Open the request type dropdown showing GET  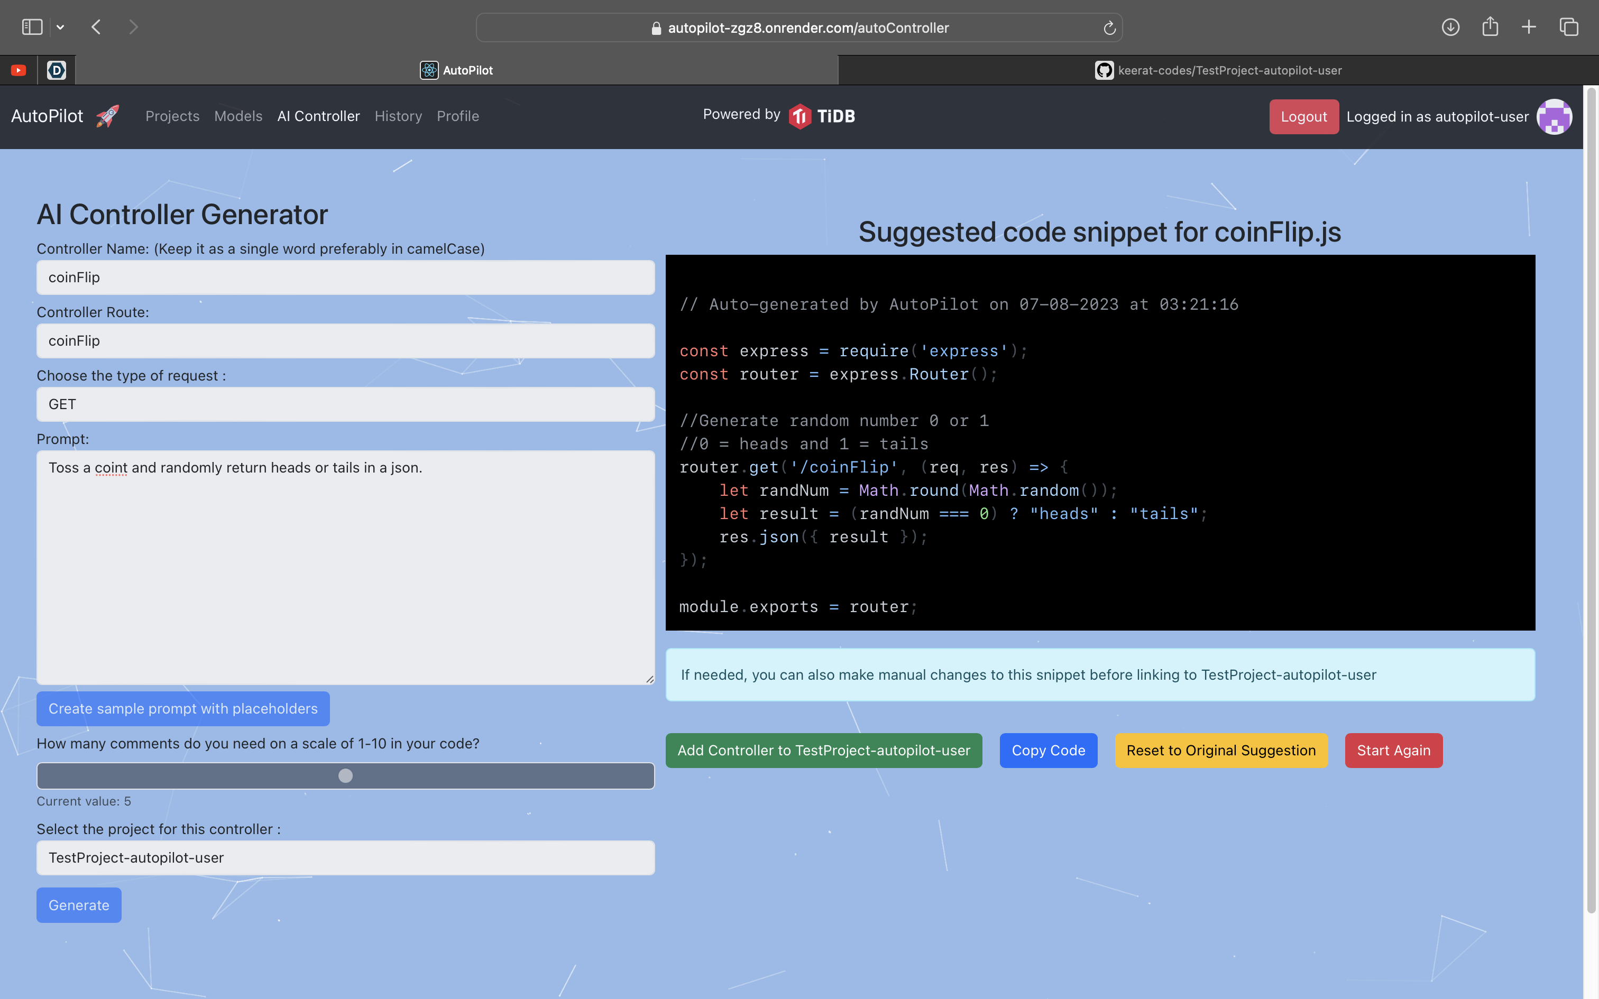point(345,404)
